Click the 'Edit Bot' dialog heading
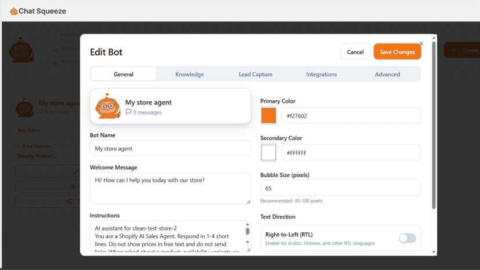The width and height of the screenshot is (480, 270). (x=106, y=52)
